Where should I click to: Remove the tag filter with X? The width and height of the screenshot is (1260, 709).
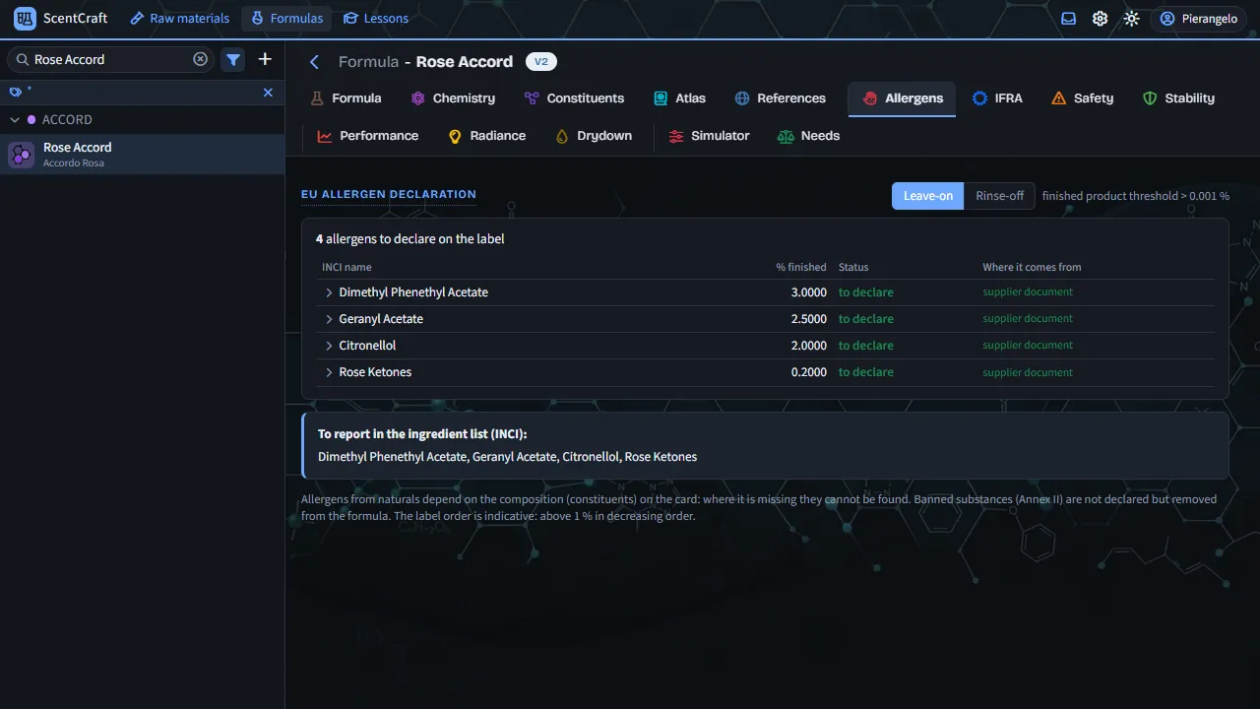pyautogui.click(x=268, y=93)
